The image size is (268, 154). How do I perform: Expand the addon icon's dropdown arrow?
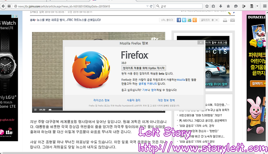[257, 6]
